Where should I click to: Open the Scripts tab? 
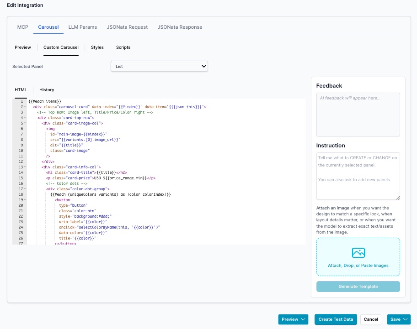[x=123, y=47]
